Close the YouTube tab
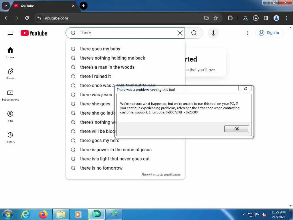 click(x=73, y=6)
